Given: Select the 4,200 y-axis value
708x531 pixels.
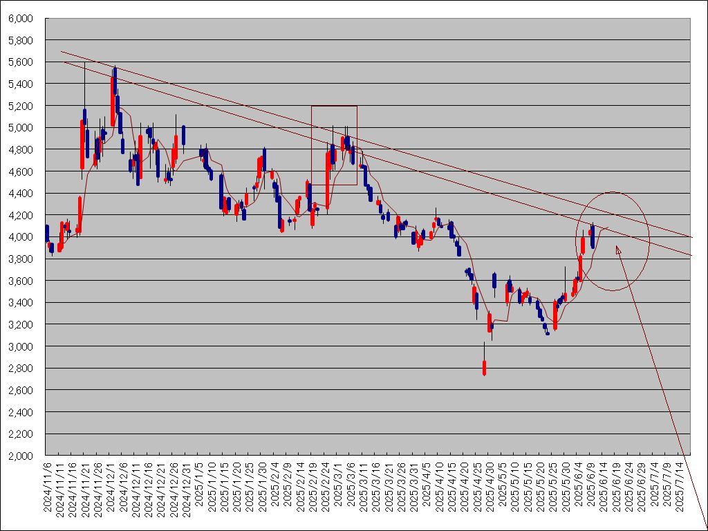Looking at the screenshot, I should [21, 216].
